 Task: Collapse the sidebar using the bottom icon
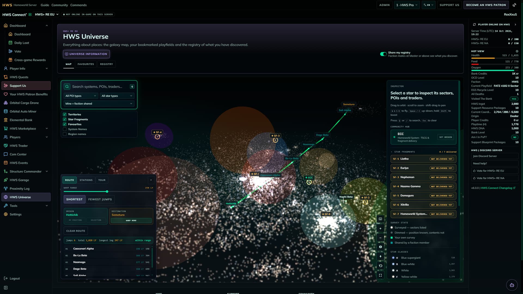6,288
